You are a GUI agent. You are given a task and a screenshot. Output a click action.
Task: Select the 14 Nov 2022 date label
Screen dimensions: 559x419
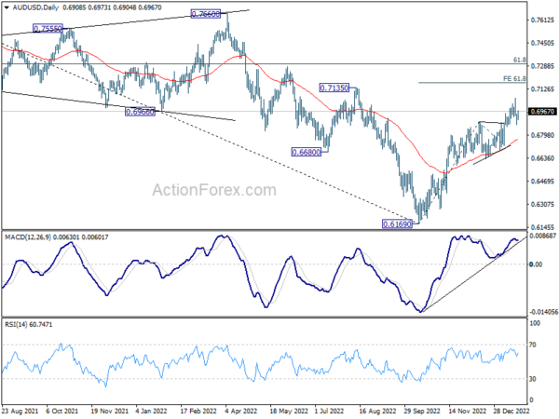468,412
